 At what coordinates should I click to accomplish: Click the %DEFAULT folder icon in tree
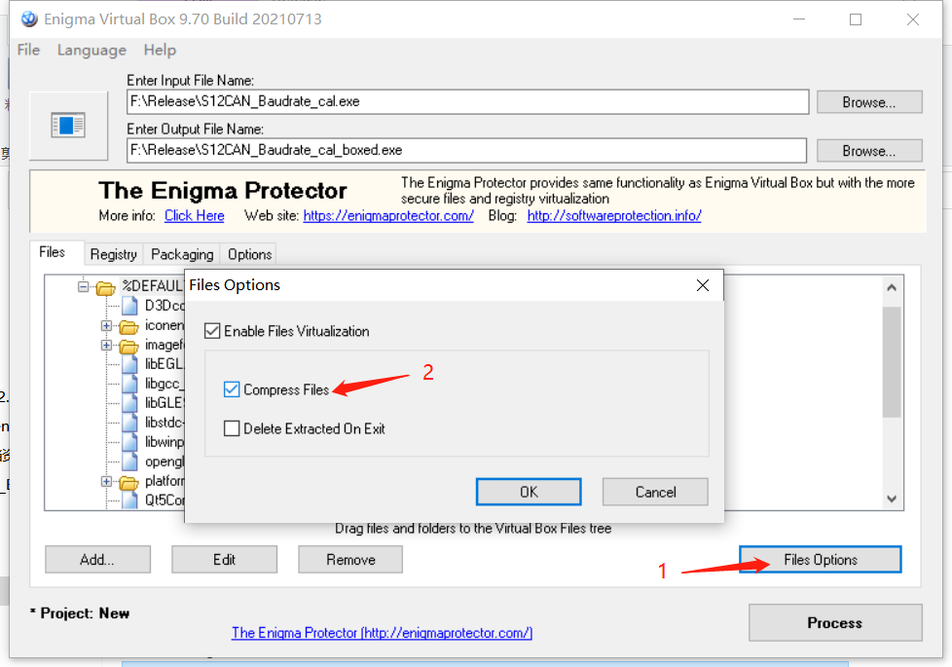pos(106,286)
